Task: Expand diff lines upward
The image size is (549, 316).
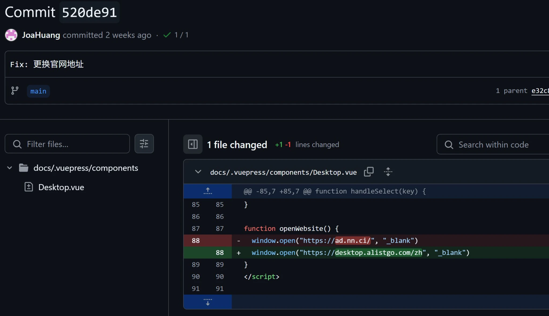Action: click(207, 191)
